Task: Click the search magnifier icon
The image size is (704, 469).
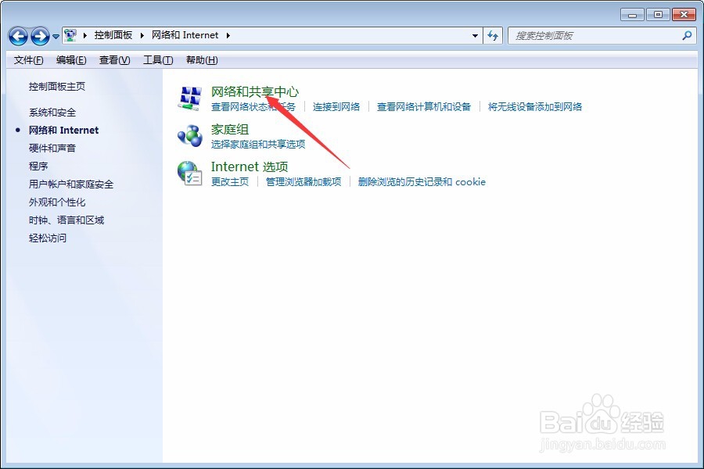Action: (686, 35)
